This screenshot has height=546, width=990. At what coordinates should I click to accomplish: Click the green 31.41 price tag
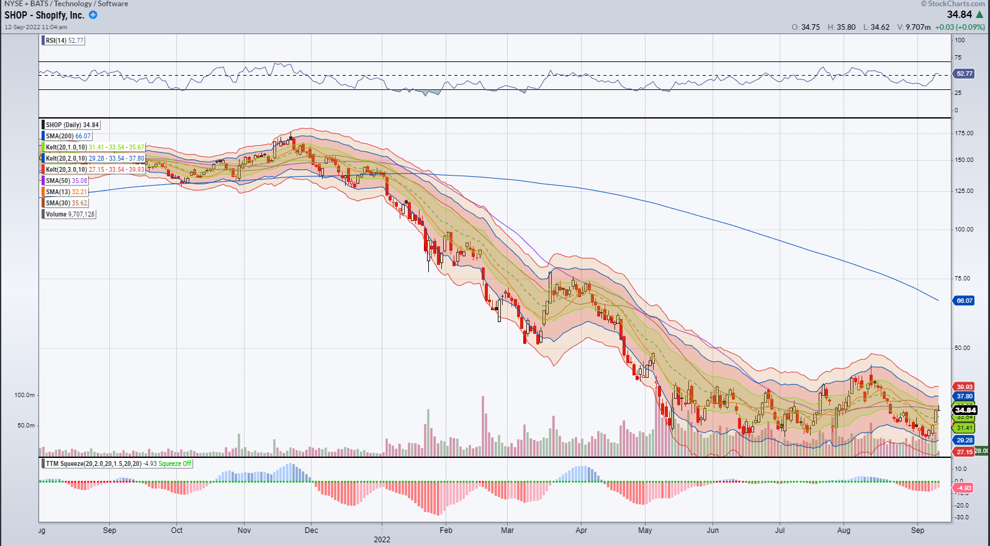pos(964,427)
